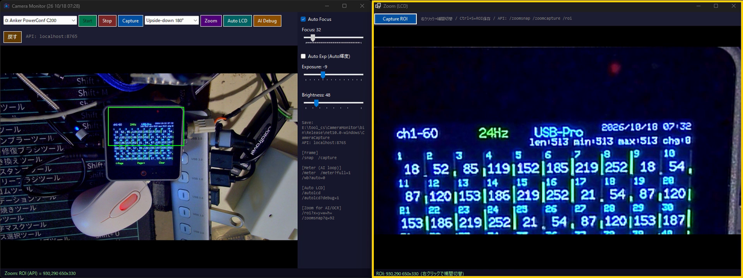743x278 pixels.
Task: Click the Focus slider track
Action: pos(334,38)
